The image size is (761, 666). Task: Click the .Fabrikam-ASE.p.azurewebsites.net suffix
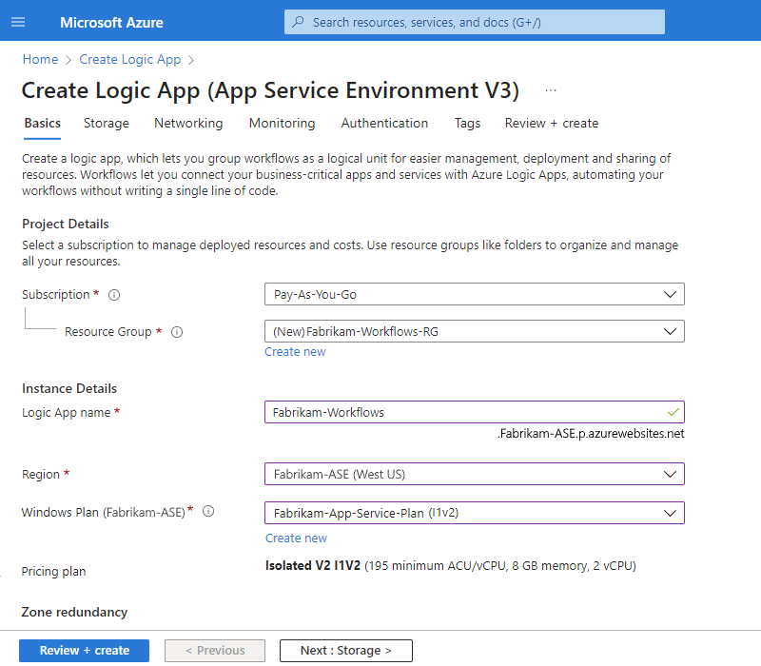click(591, 434)
